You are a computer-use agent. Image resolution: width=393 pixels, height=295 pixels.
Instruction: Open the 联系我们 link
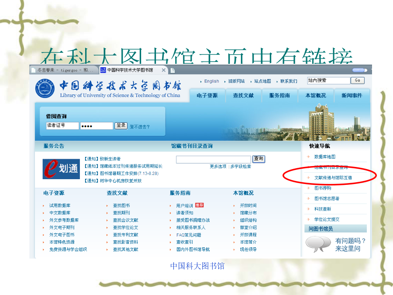pos(289,81)
